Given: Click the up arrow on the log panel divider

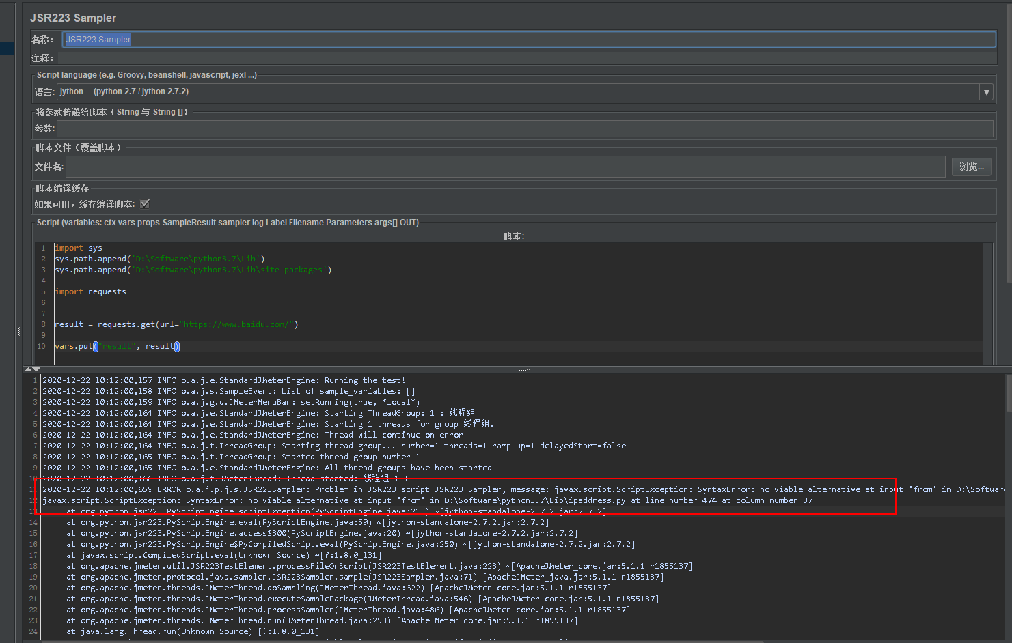Looking at the screenshot, I should [28, 369].
